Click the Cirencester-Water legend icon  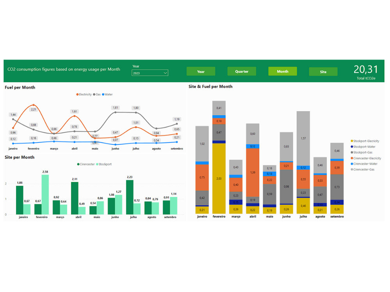(x=352, y=164)
